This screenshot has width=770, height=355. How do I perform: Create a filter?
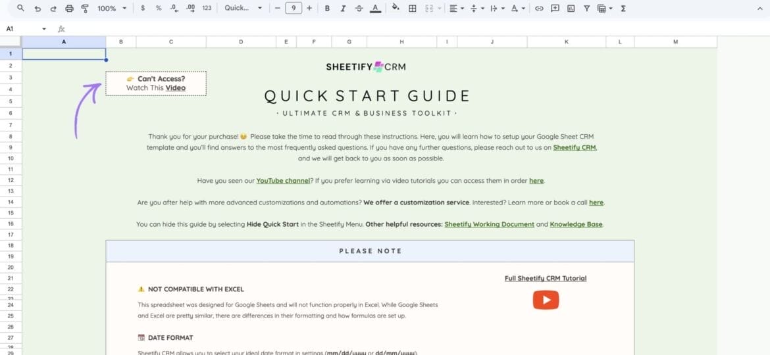click(586, 9)
